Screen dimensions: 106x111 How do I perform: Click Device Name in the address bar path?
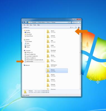click(41, 22)
